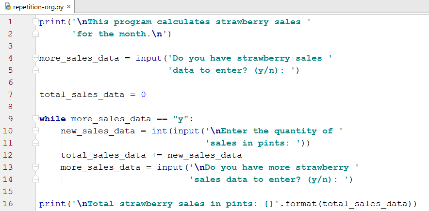429x211 pixels.
Task: Click the fold end marker on line 14
Action: tap(35, 179)
